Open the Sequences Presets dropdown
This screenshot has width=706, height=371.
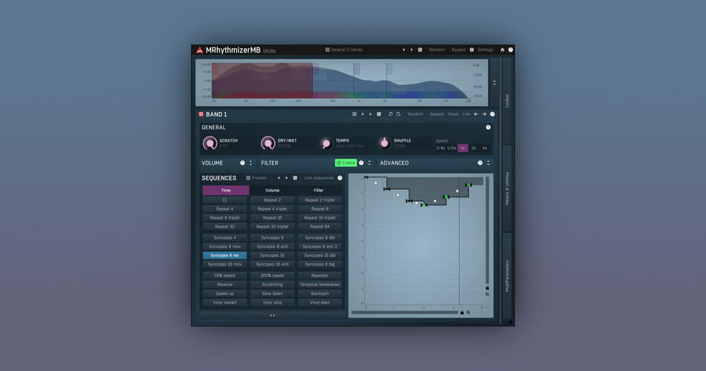256,178
